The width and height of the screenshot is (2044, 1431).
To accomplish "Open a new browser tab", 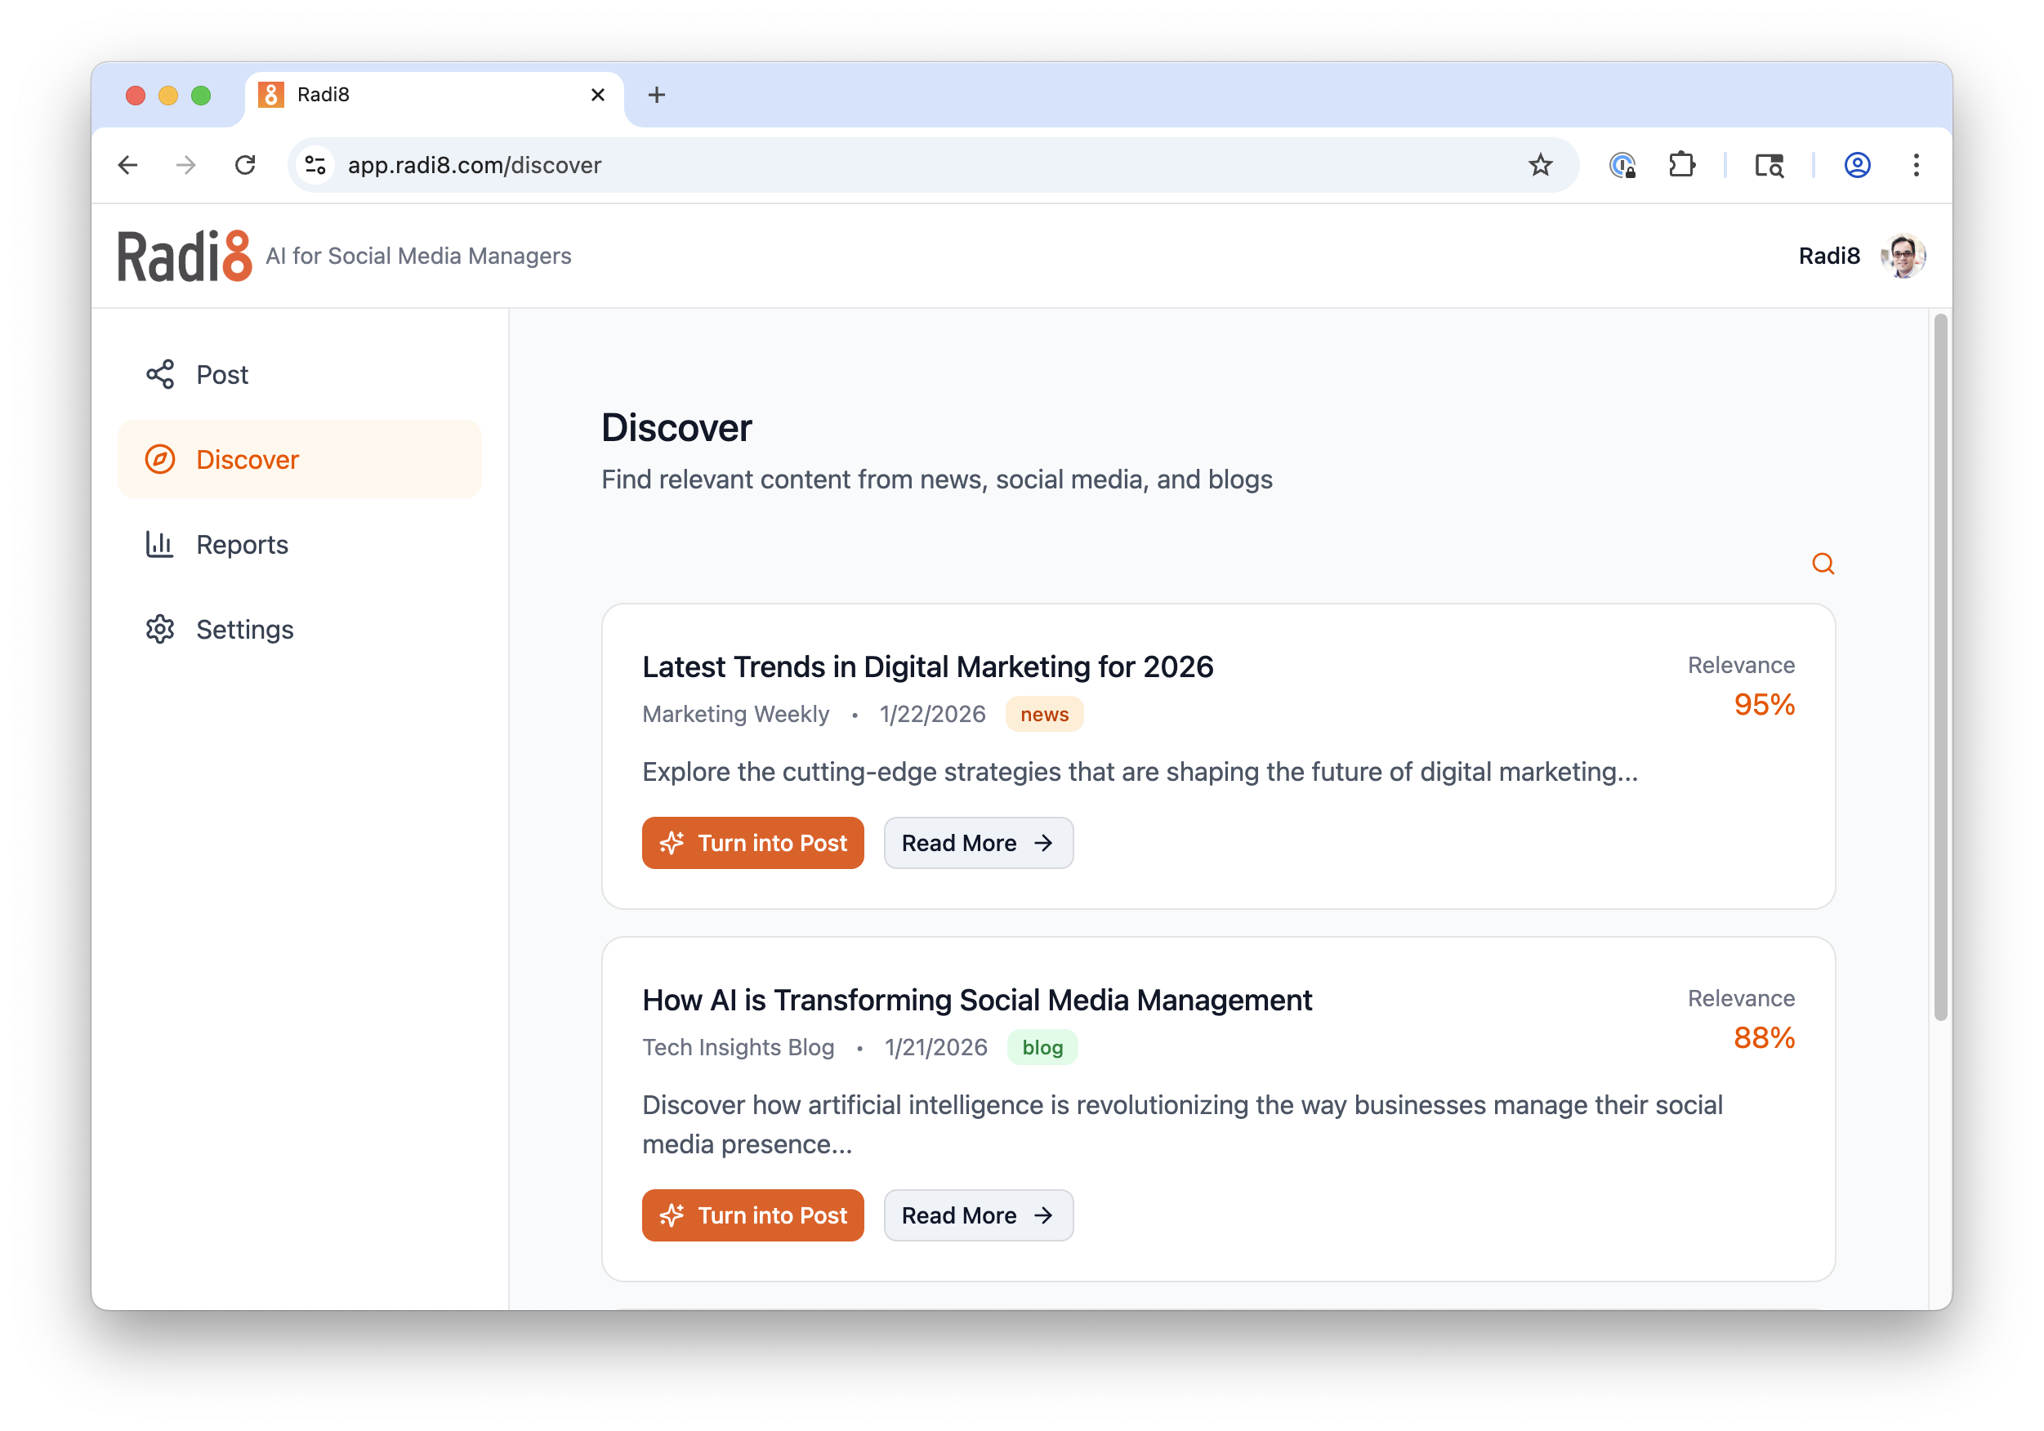I will pyautogui.click(x=657, y=96).
